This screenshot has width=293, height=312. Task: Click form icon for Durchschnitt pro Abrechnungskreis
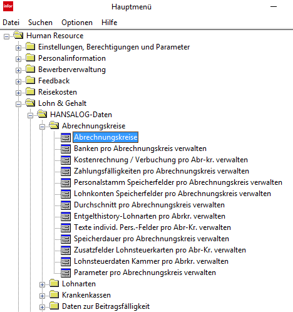click(66, 205)
